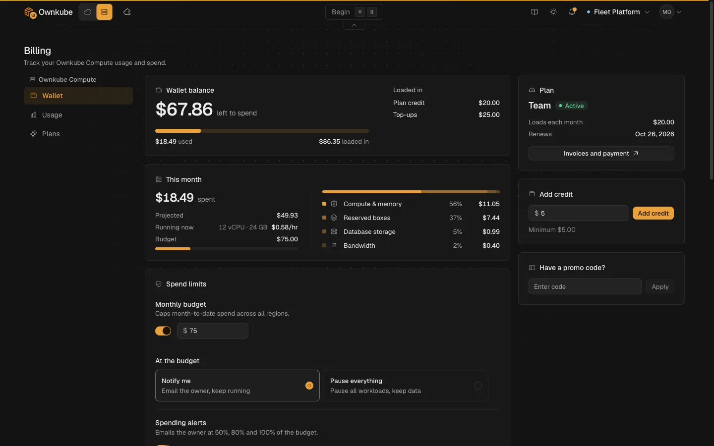Disable the Monthly budget toggle

163,331
